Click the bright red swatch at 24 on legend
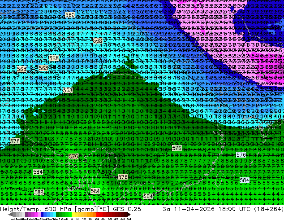The width and height of the screenshot is (284, 220). pyautogui.click(x=98, y=214)
